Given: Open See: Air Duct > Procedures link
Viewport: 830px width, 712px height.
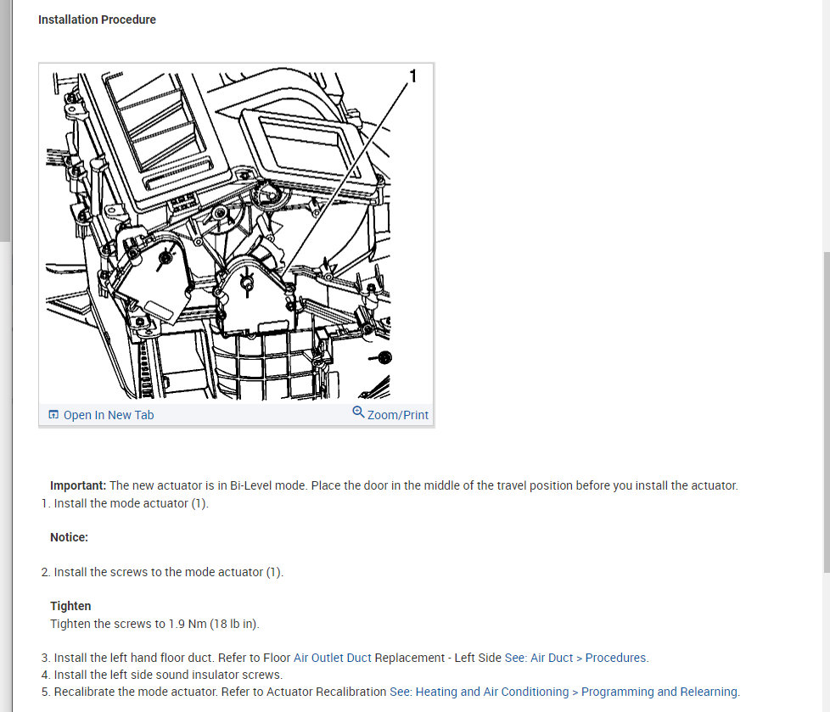Looking at the screenshot, I should coord(576,658).
